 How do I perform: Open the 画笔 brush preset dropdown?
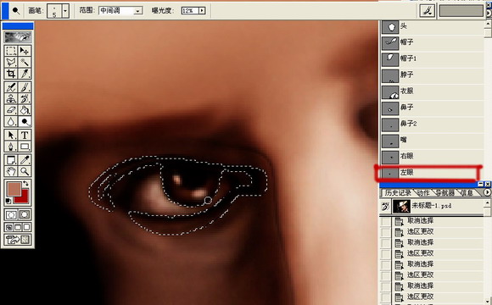tap(65, 11)
